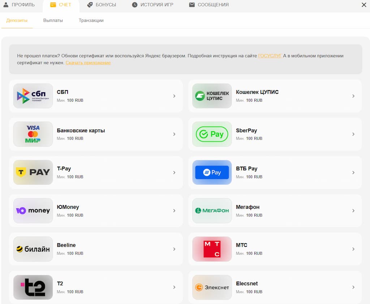
Task: Select the Visa Mastercard МИР card logo
Action: click(33, 134)
